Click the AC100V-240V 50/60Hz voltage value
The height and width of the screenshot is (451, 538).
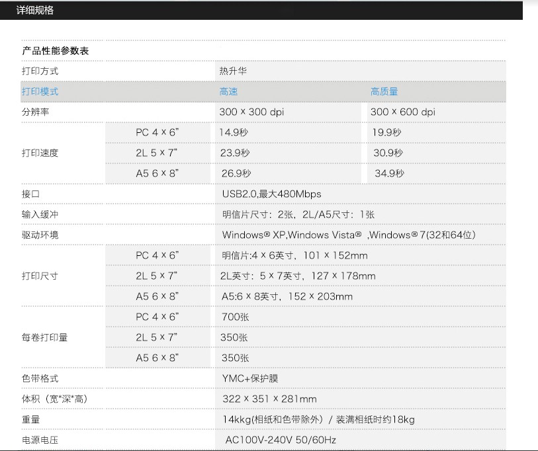(281, 440)
